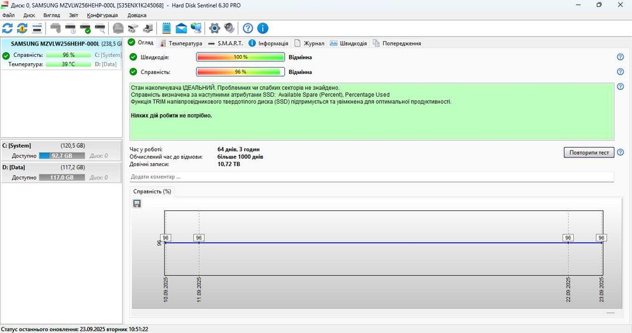Switch to the Температура tab
Viewport: 632px width, 333px height.
(x=181, y=43)
